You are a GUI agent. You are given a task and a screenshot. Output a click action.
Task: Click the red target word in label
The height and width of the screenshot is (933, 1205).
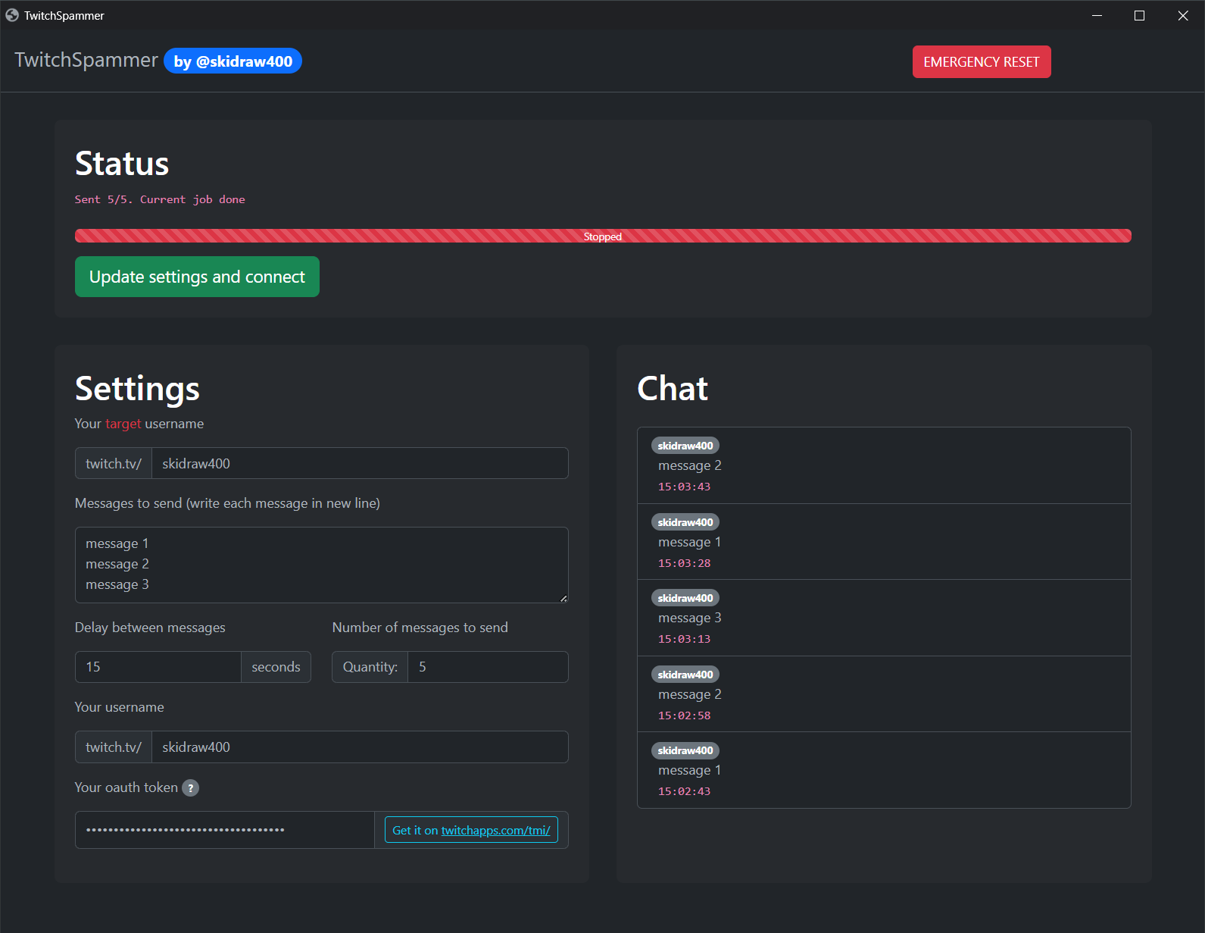pos(123,424)
